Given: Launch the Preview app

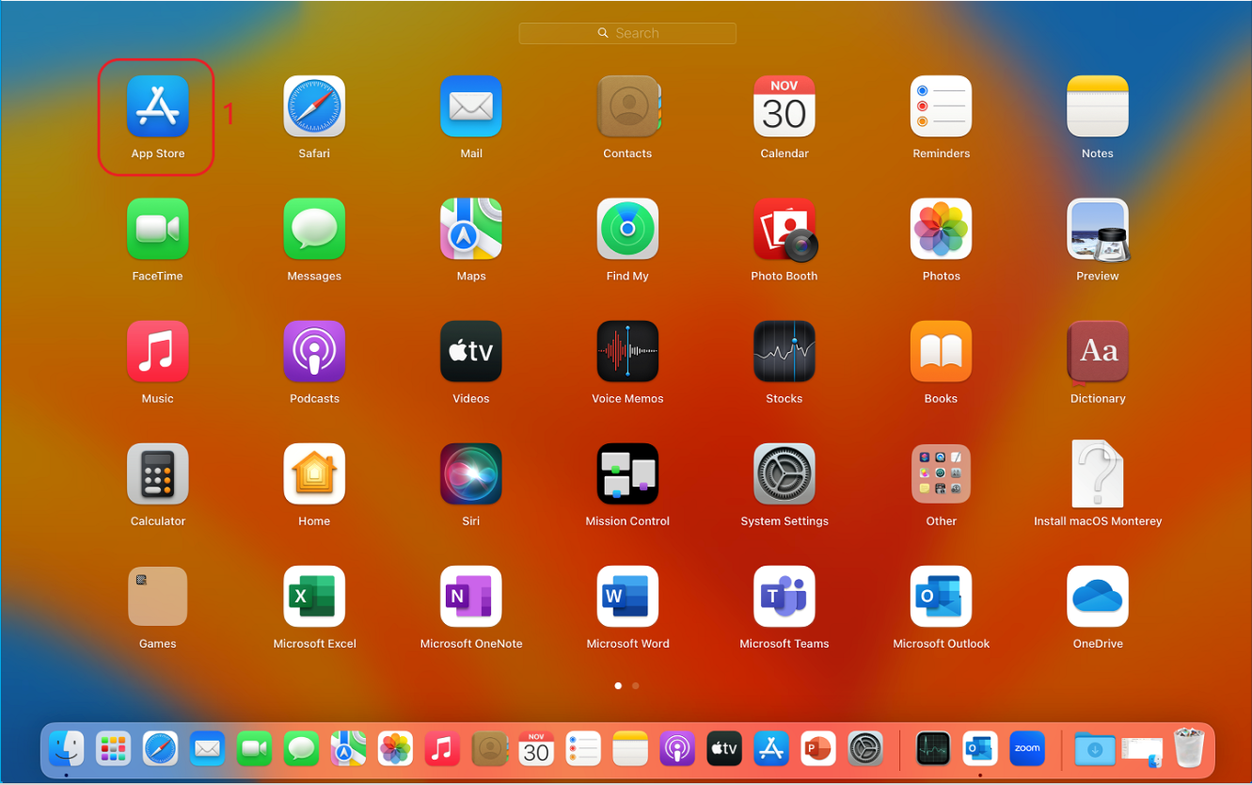Looking at the screenshot, I should pyautogui.click(x=1098, y=229).
